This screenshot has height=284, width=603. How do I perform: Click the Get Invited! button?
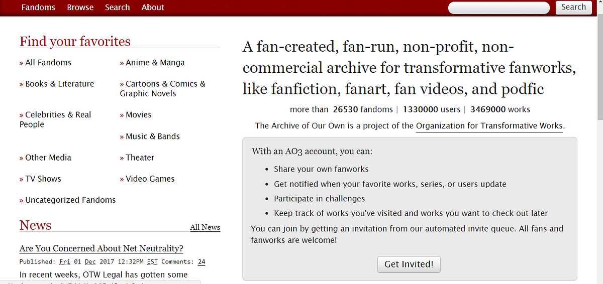409,264
